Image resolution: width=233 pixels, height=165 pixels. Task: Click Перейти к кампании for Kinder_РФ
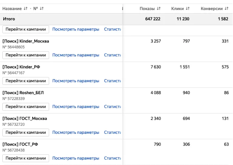click(26, 81)
